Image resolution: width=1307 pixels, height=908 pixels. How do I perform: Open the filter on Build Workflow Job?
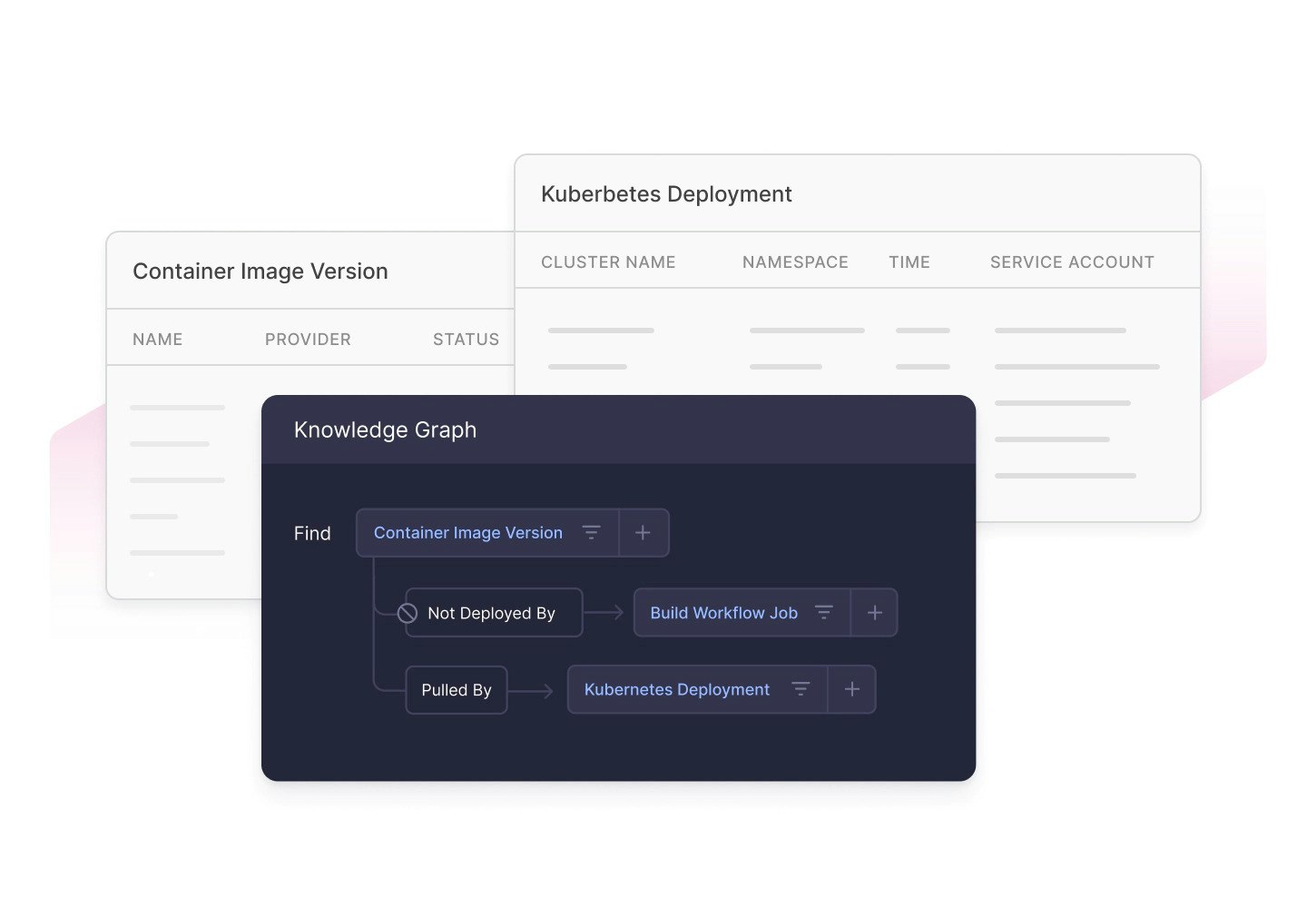(824, 613)
